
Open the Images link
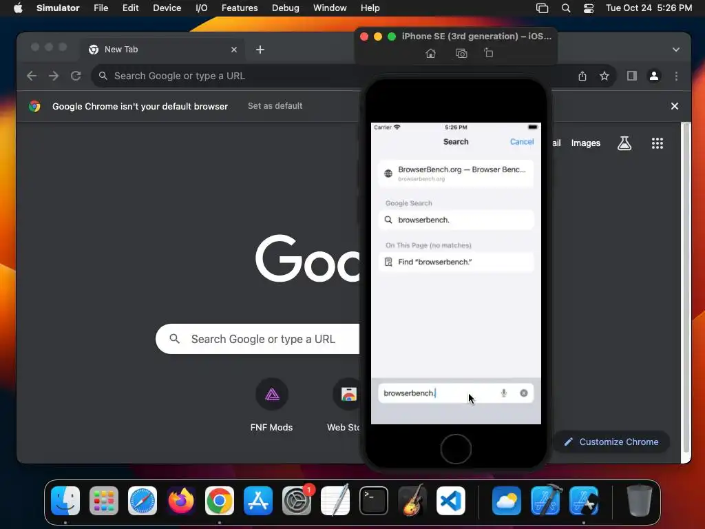coord(585,143)
